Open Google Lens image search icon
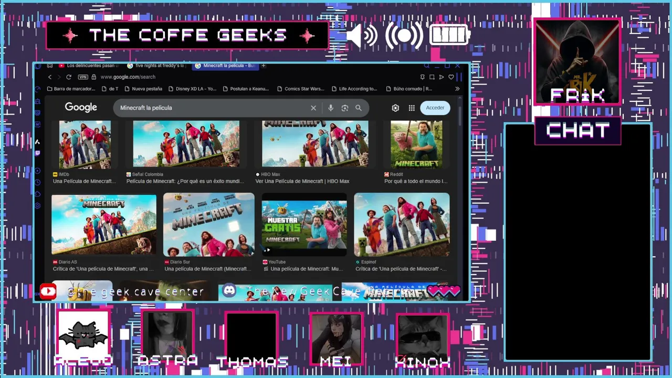The image size is (672, 378). pos(345,108)
